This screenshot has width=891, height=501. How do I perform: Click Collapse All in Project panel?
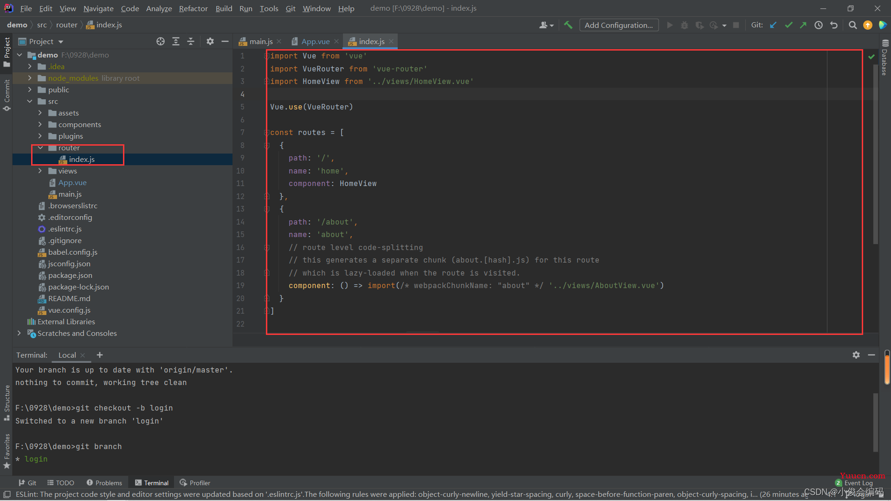click(x=191, y=41)
